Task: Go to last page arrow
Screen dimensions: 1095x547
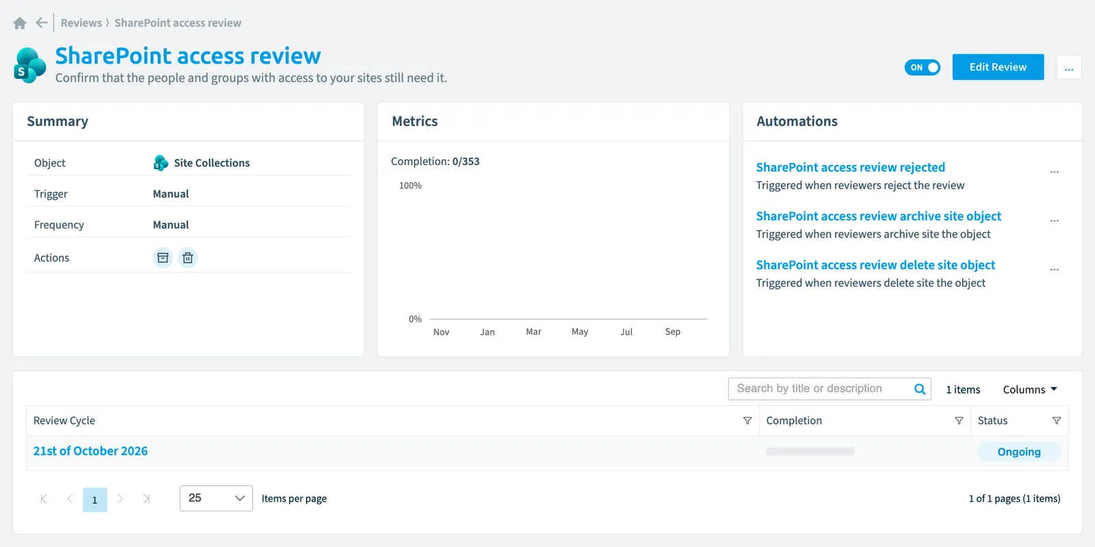Action: point(146,499)
